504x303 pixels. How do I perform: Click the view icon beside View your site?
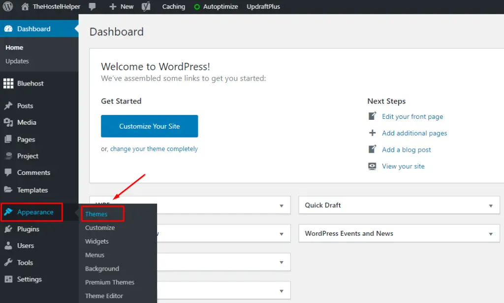point(372,166)
